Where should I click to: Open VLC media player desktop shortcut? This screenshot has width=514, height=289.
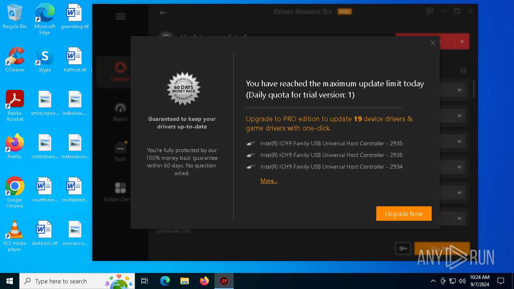[x=15, y=236]
